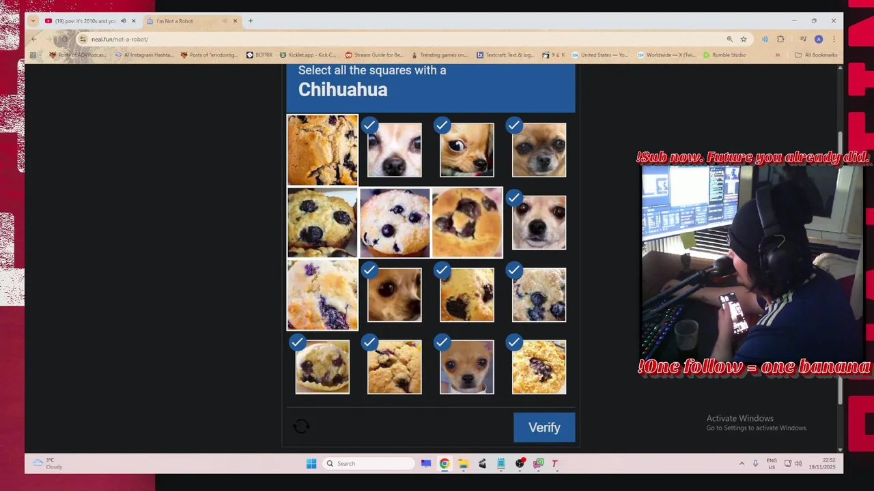
Task: Uncheck the second-row cream chihuahua face
Action: pos(539,222)
